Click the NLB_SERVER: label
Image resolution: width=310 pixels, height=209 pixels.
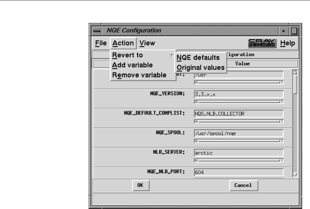click(x=169, y=152)
